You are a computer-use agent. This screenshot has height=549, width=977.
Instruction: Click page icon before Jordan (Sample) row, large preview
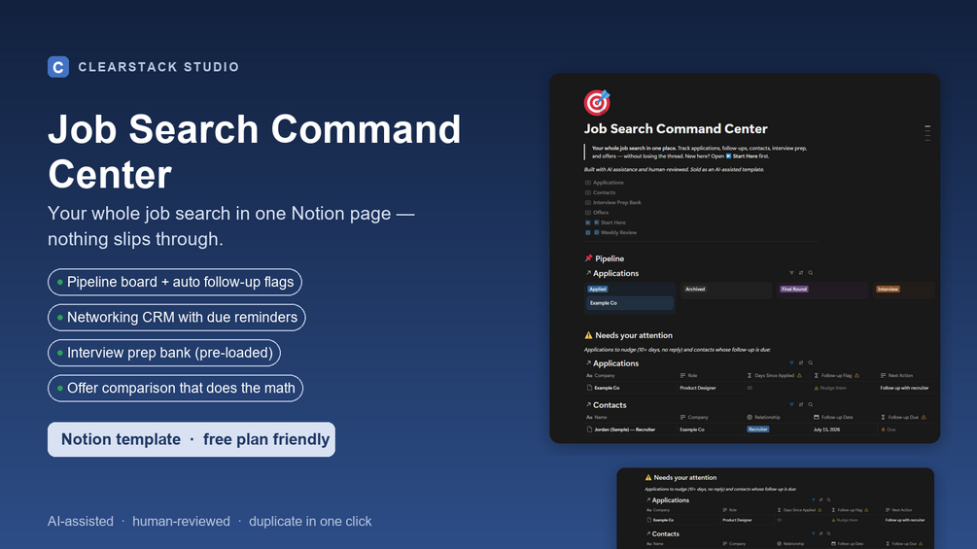point(589,429)
